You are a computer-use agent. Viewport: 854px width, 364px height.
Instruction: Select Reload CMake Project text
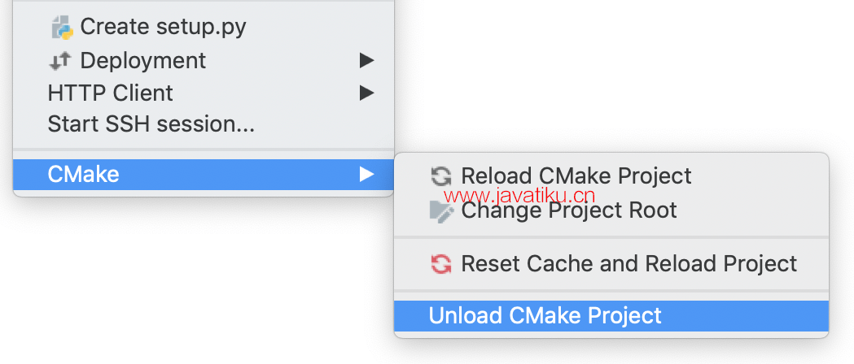pyautogui.click(x=576, y=176)
